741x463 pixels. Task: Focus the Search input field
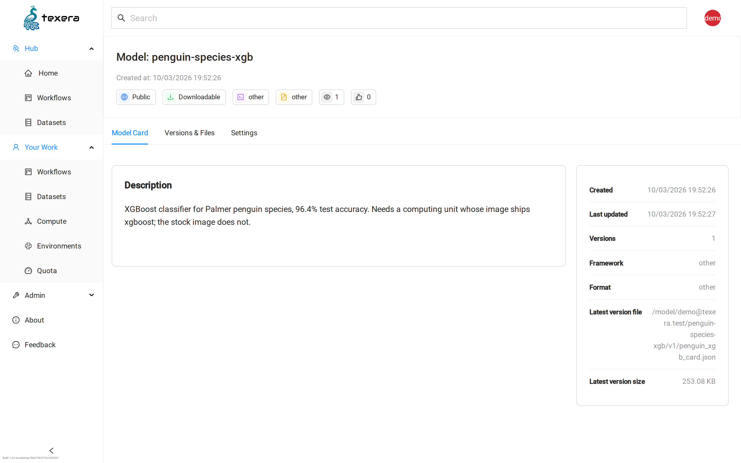click(x=399, y=18)
